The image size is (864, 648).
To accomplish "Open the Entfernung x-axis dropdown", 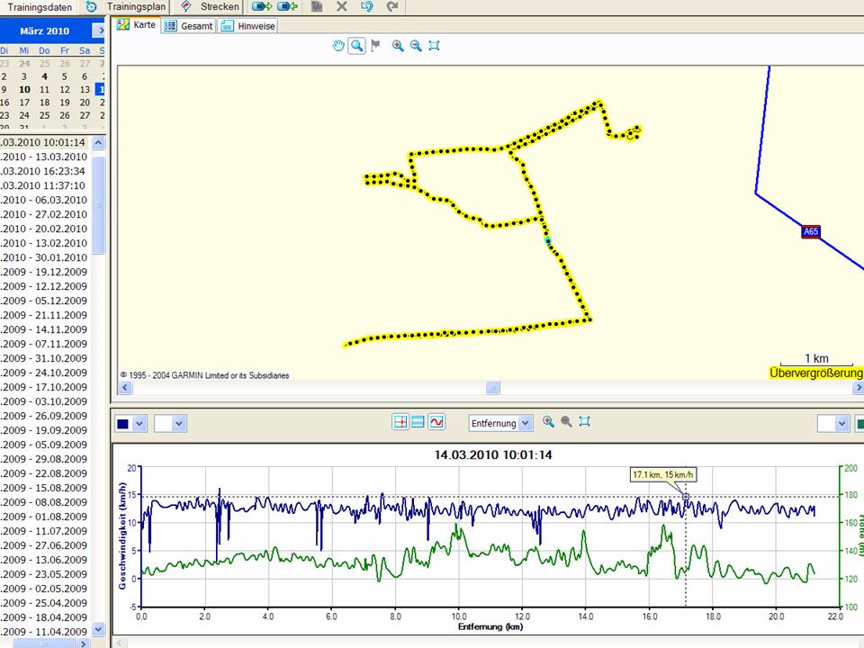I will tap(526, 423).
